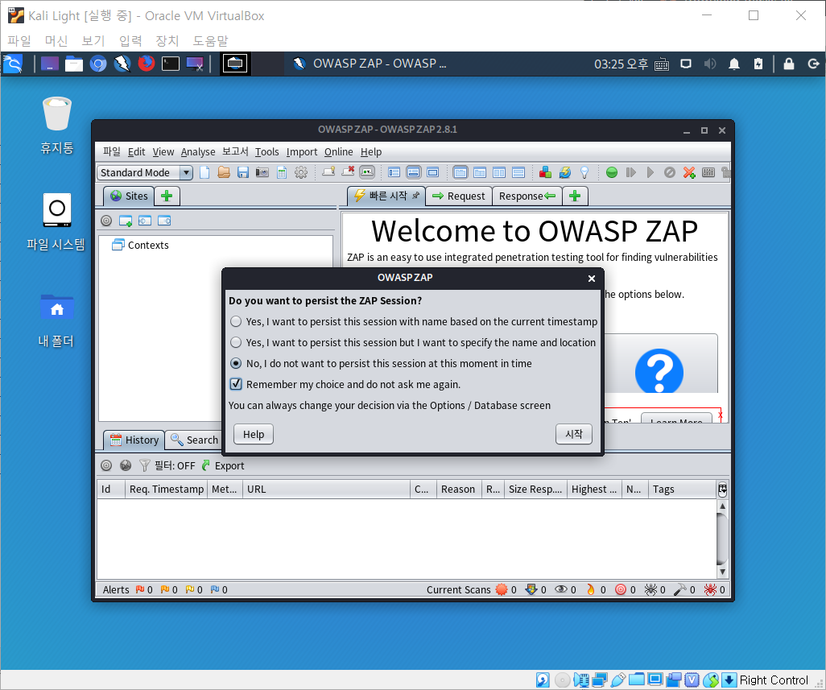Click the Help button in dialog

coord(254,434)
